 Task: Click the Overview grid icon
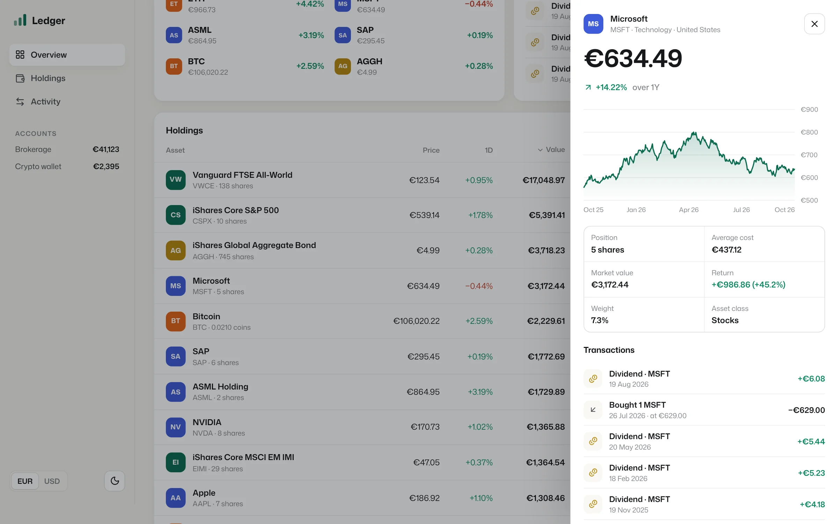tap(20, 55)
